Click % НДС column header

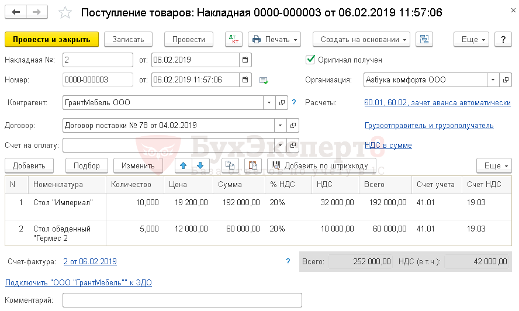click(288, 185)
